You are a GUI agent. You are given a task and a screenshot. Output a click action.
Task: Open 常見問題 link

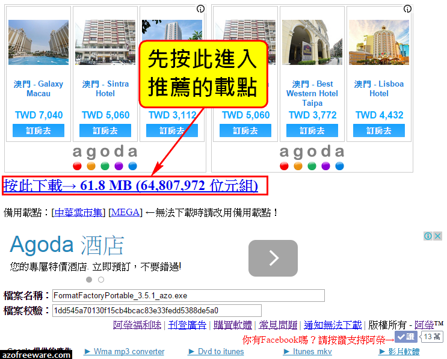click(278, 325)
